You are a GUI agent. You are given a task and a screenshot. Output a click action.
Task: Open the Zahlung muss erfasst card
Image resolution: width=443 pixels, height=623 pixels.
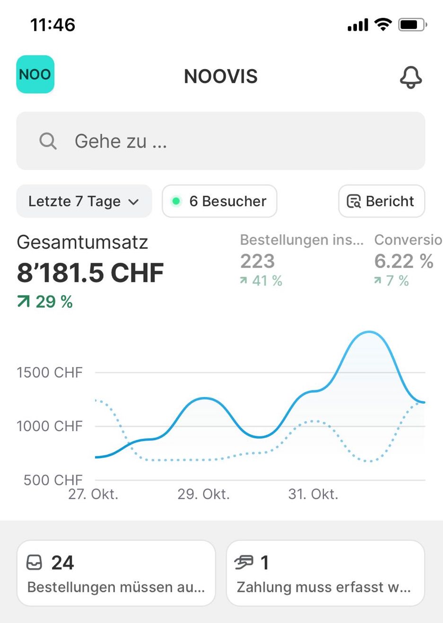tap(325, 573)
